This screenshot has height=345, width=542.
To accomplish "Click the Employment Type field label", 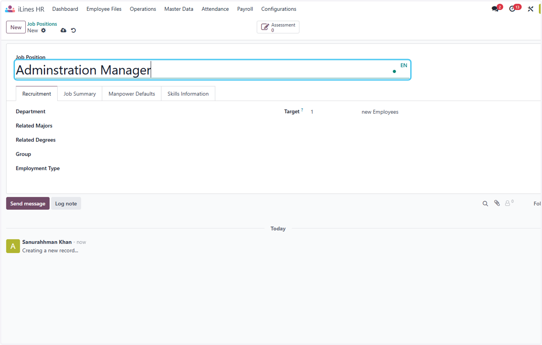I will click(37, 168).
